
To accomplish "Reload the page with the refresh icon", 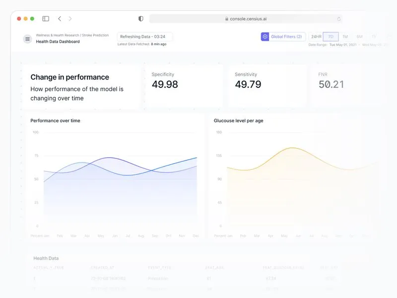I will point(339,19).
